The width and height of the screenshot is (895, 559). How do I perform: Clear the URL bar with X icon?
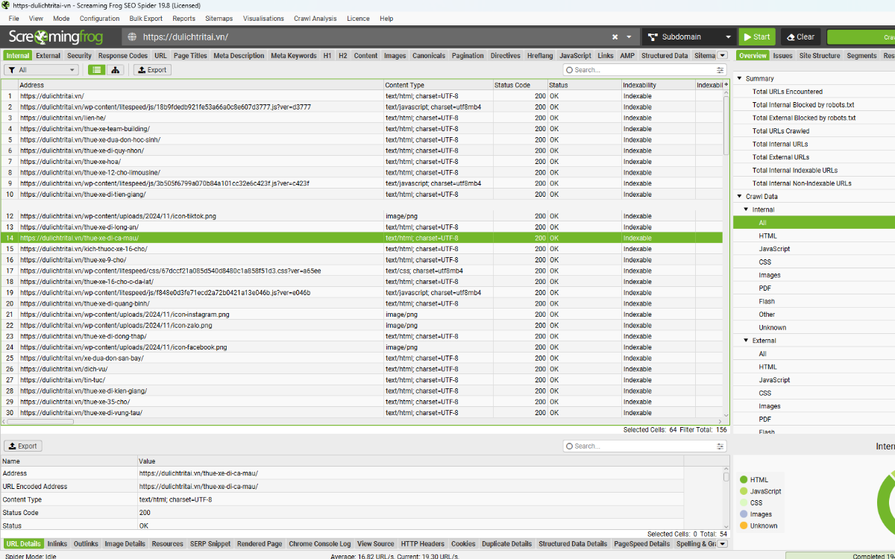(x=615, y=37)
